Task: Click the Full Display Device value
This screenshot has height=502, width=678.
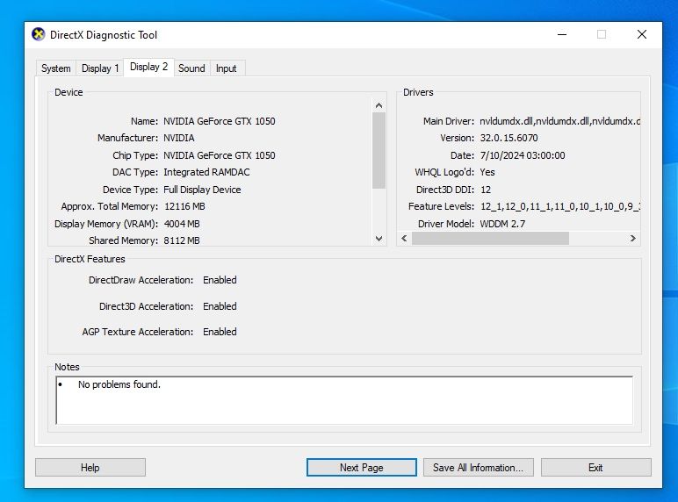Action: coord(202,190)
